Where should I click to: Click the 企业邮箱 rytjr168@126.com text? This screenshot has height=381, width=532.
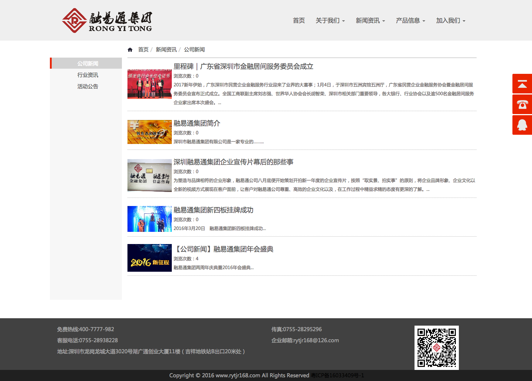[x=305, y=340]
